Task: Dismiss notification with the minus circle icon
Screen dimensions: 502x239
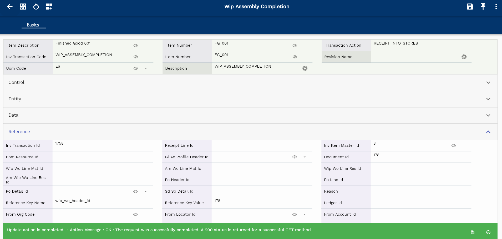Action: (488, 232)
